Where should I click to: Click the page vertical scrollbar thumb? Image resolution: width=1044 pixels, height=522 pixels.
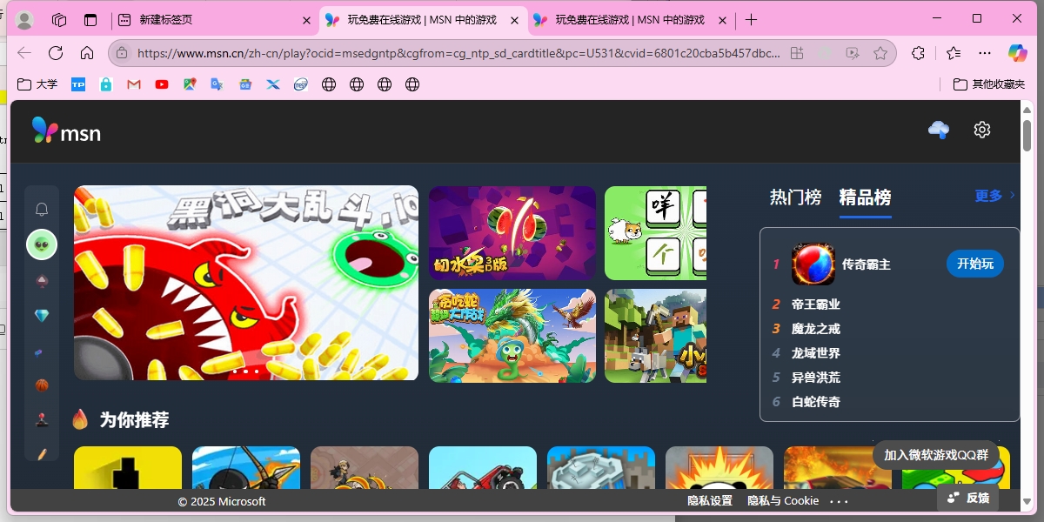pyautogui.click(x=1027, y=135)
